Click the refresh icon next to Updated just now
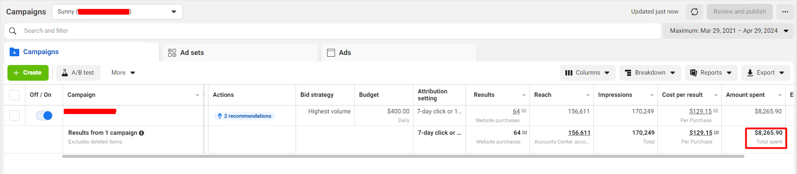This screenshot has height=174, width=797. [x=695, y=12]
